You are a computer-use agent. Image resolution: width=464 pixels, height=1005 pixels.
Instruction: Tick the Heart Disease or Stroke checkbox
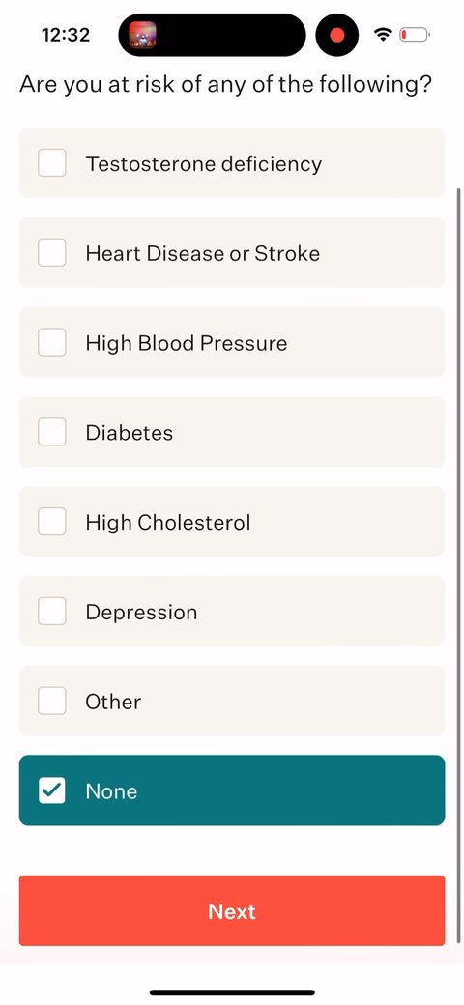click(52, 252)
